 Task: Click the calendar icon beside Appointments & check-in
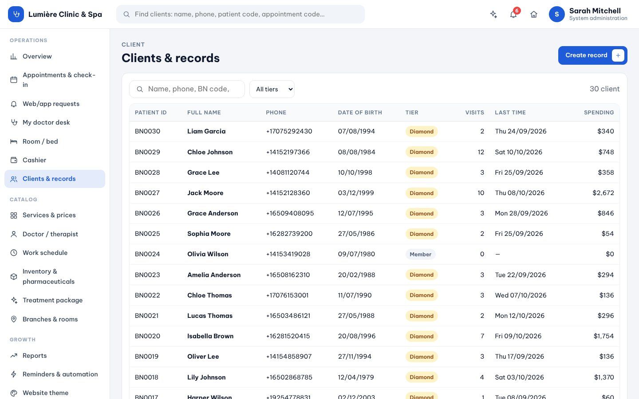click(14, 80)
